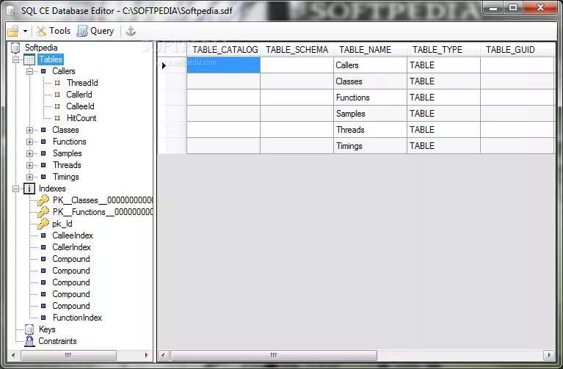Close the SQL CE Database Editor window
The height and width of the screenshot is (369, 563).
pyautogui.click(x=540, y=8)
